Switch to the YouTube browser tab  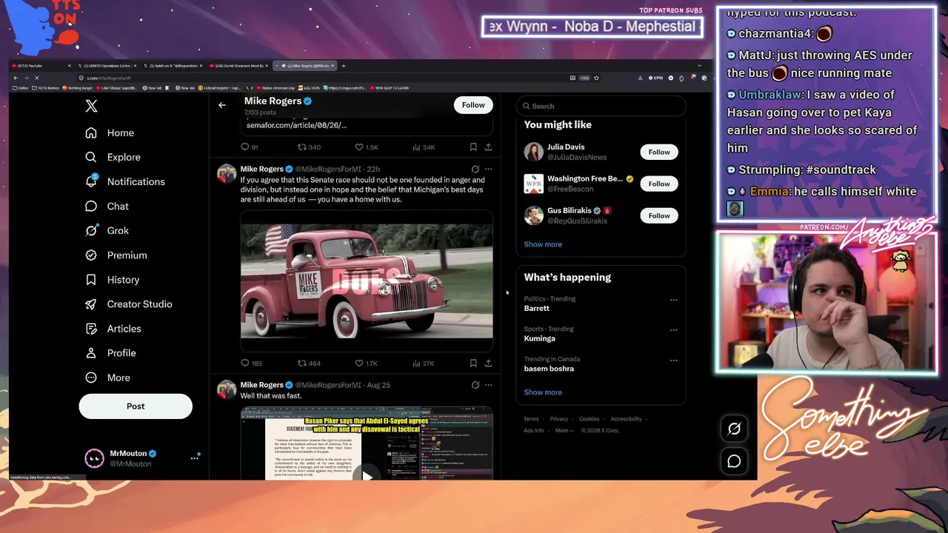tap(41, 66)
